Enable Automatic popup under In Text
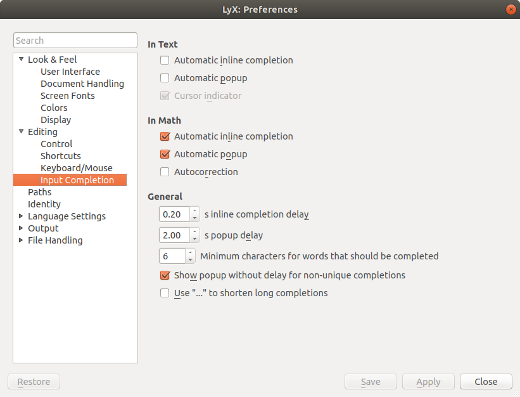Viewport: 520px width, 397px height. 165,78
